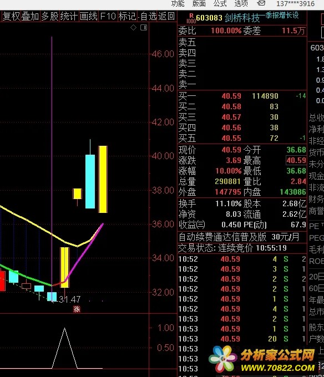
Task: Click 外盘 value 147795
Action: pyautogui.click(x=228, y=192)
